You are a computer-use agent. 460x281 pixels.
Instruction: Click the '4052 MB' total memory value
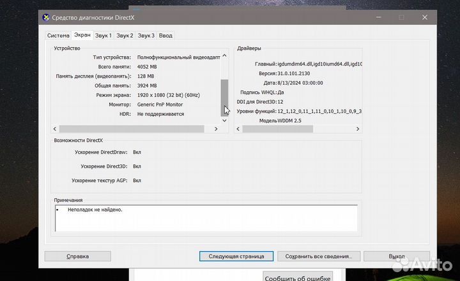coord(147,67)
